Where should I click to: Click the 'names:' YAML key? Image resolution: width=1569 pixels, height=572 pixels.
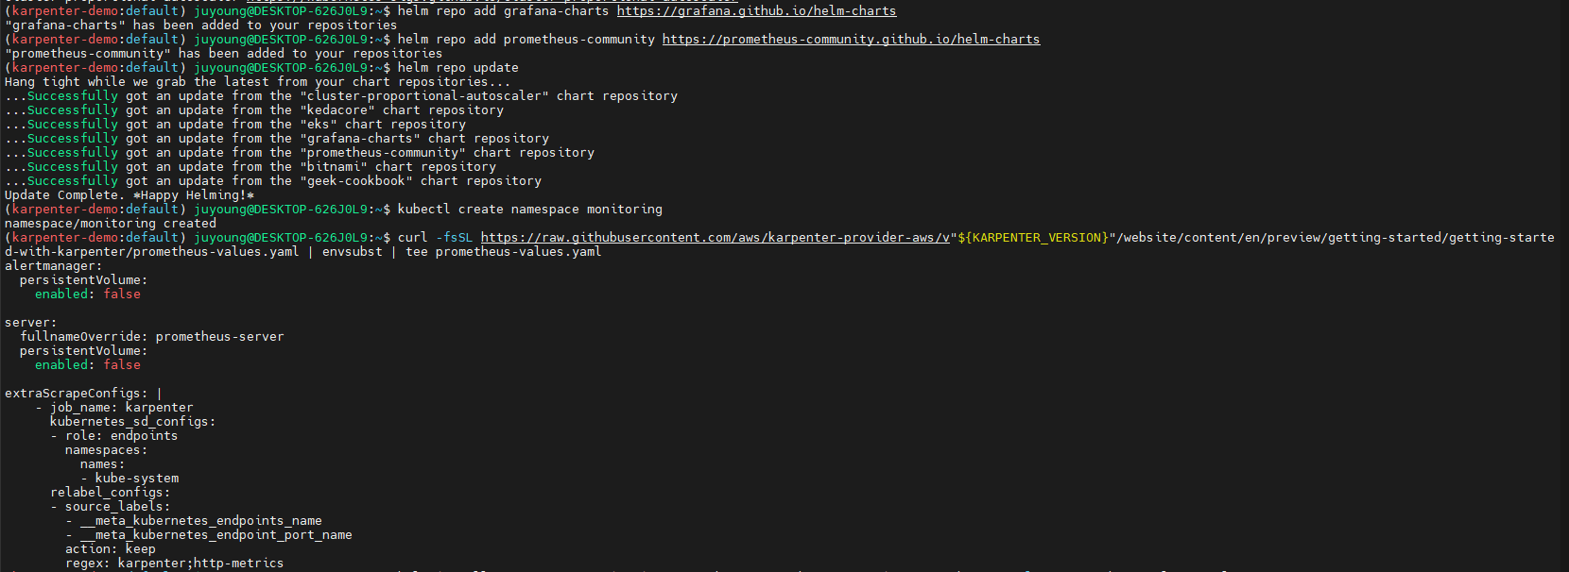coord(102,464)
